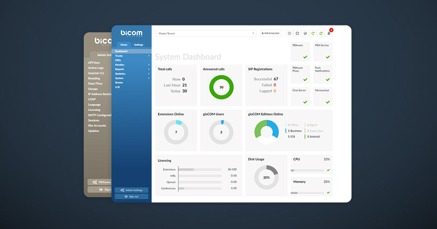Click the Sign out button
The image size is (437, 229).
[x=131, y=196]
